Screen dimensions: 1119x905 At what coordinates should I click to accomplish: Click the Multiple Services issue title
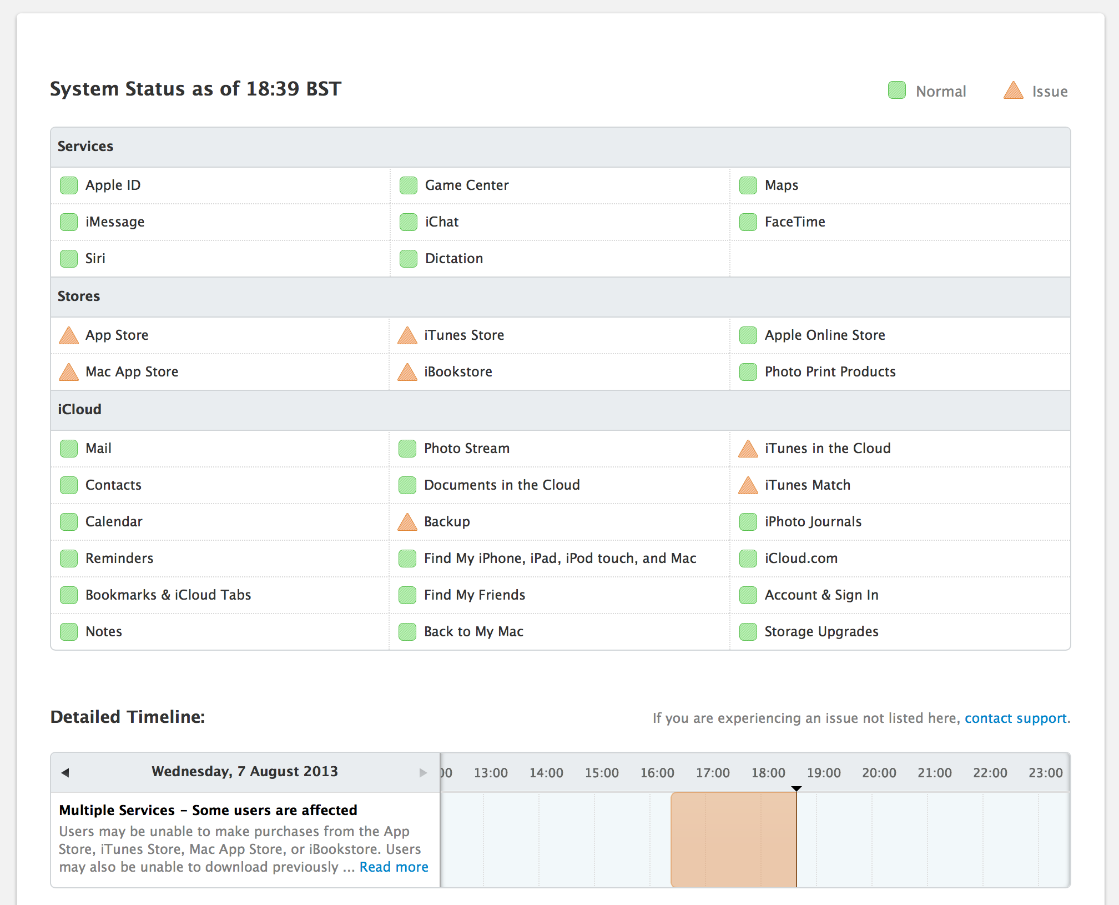coord(208,810)
